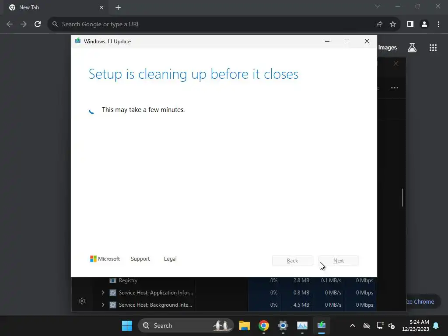Open the clock showing 5:24 AM
448x336 pixels.
coord(416,325)
